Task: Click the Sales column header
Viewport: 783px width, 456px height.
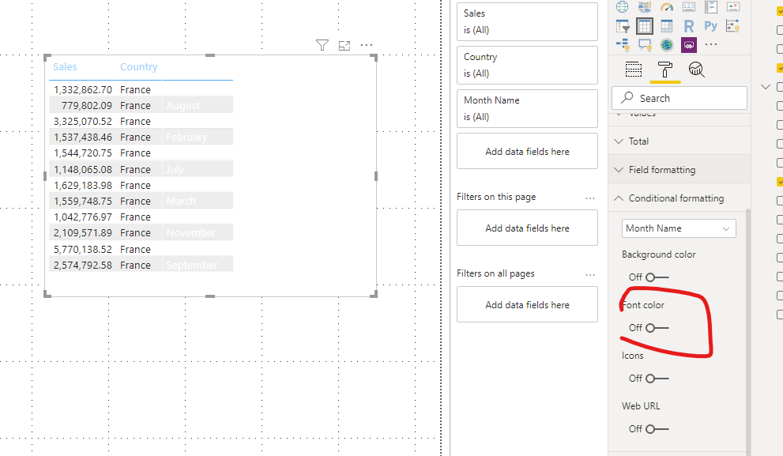Action: [x=65, y=67]
